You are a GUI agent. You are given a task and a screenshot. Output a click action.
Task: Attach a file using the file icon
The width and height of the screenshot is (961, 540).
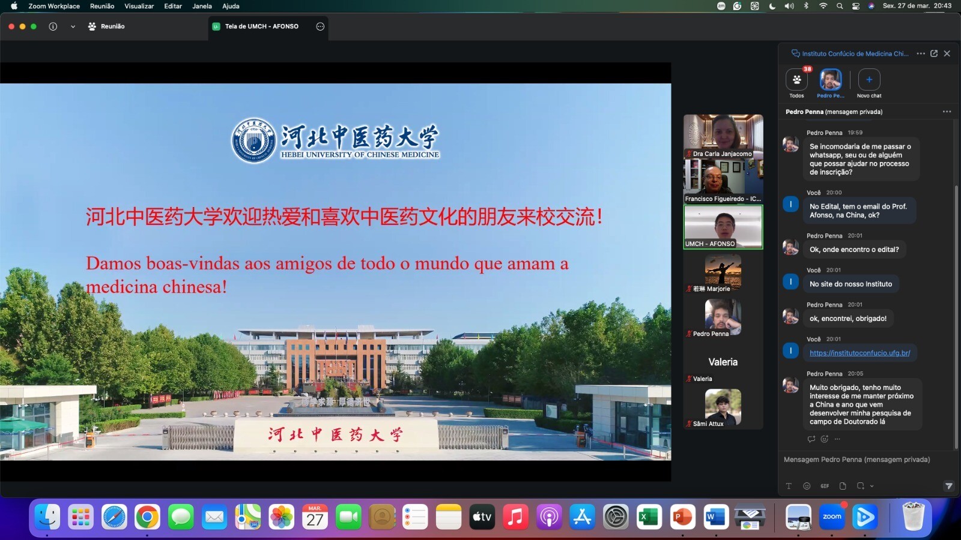843,486
